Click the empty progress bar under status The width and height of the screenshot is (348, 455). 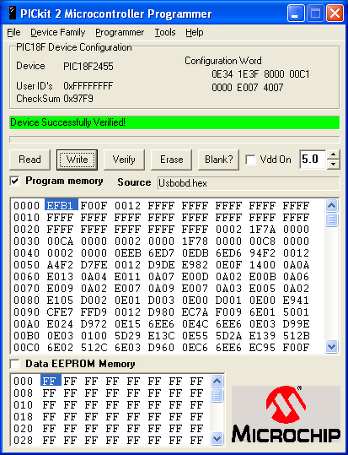click(x=174, y=139)
